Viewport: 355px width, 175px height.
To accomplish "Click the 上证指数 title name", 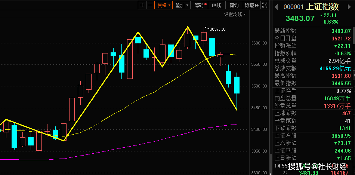I will pyautogui.click(x=322, y=7).
